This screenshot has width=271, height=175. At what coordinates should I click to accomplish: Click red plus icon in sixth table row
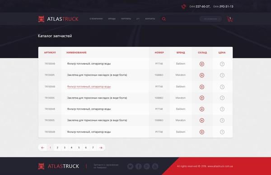click(x=202, y=121)
